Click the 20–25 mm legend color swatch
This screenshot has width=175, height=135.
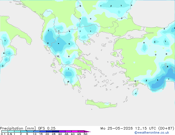(x=49, y=131)
